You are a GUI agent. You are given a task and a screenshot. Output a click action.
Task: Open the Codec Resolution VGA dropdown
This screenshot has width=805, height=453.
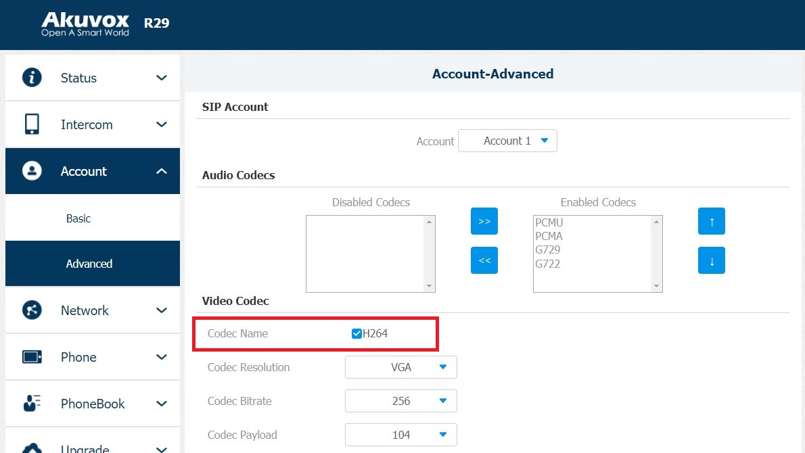[401, 367]
